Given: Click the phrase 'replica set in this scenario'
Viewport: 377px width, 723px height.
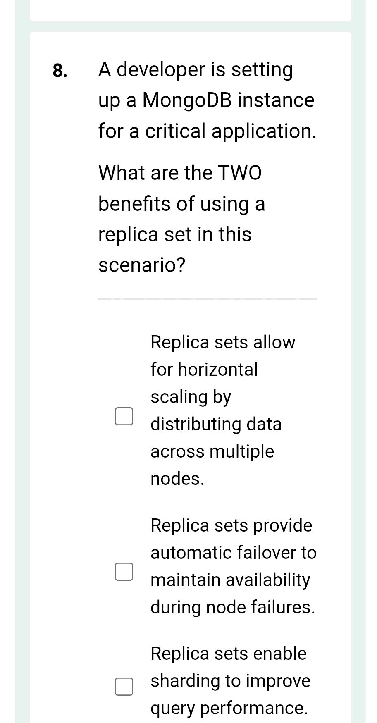Looking at the screenshot, I should coord(174,234).
